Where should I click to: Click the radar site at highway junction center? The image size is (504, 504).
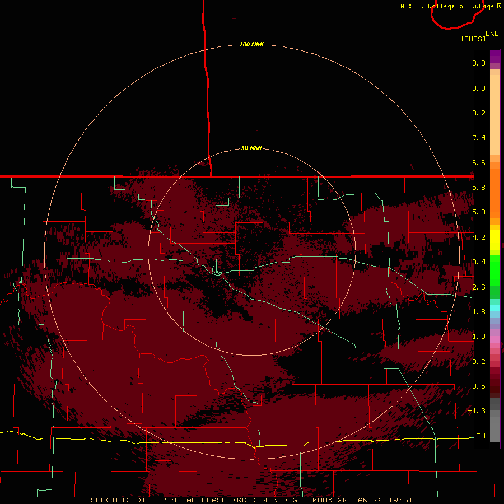click(x=217, y=273)
